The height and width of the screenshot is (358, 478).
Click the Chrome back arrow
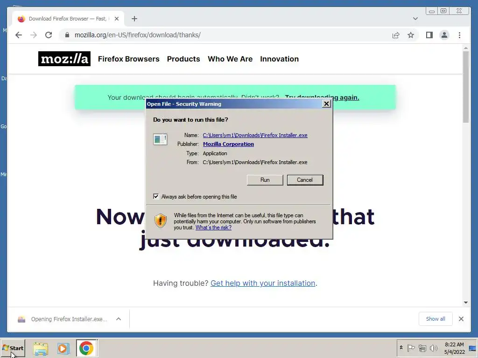[19, 35]
